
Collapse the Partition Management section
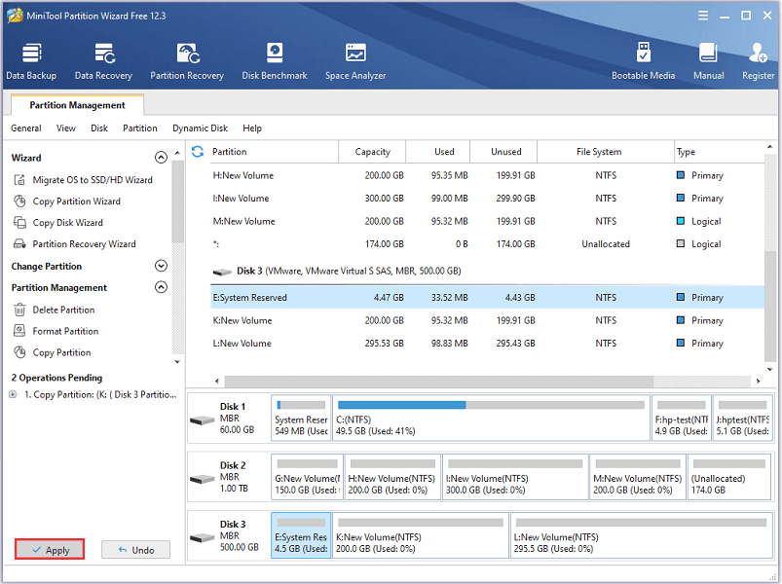click(161, 287)
